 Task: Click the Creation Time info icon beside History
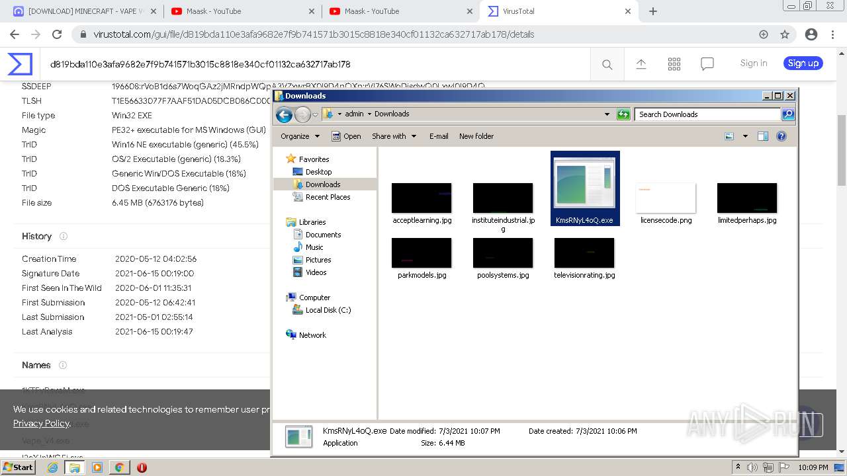(64, 236)
